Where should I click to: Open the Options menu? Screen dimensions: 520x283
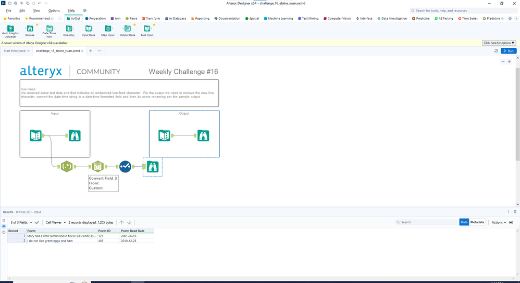54,10
